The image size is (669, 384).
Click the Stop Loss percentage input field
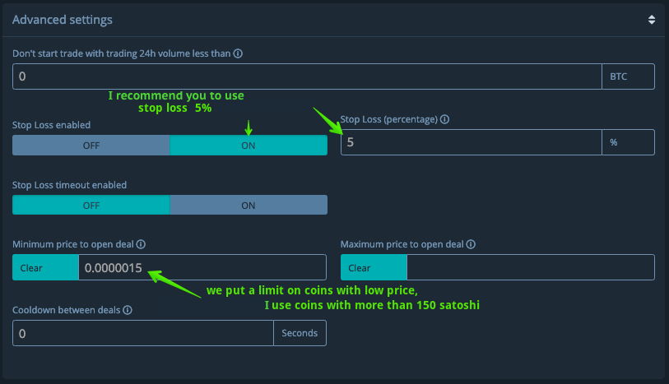coord(471,142)
